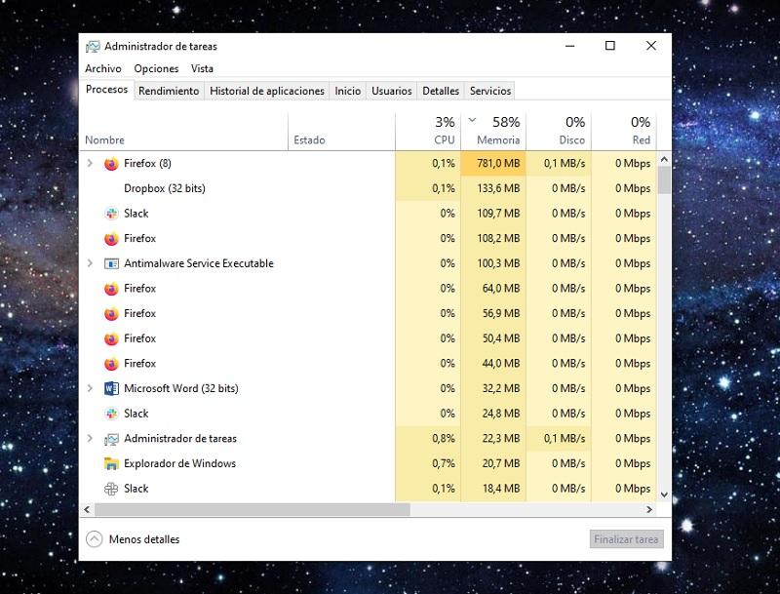
Task: Click the horizontal scrollbar thumb
Action: [253, 509]
